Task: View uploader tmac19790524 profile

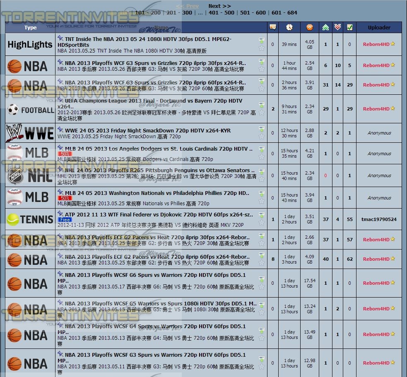Action: click(379, 219)
